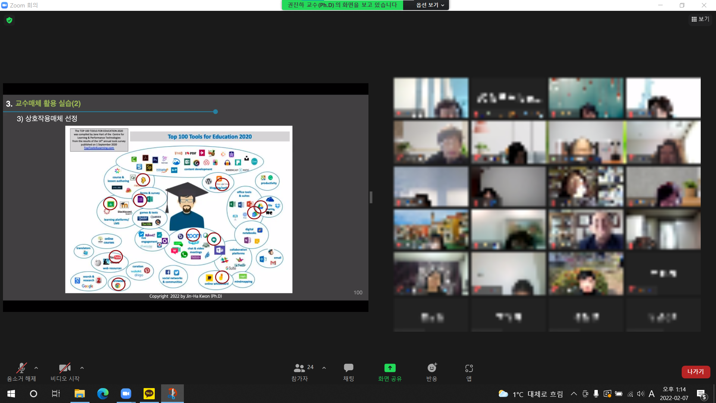Viewport: 716px width, 403px height.
Task: Click the slide heading '3) 상호작용매체 선정'
Action: [x=47, y=119]
